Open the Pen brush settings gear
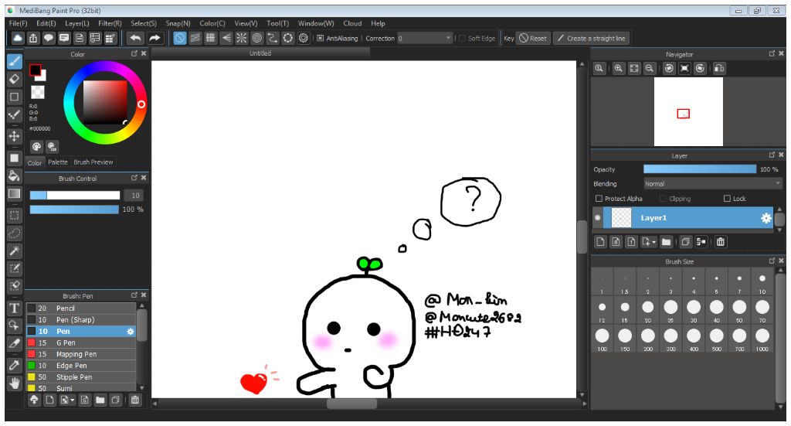This screenshot has width=791, height=426. pos(130,332)
